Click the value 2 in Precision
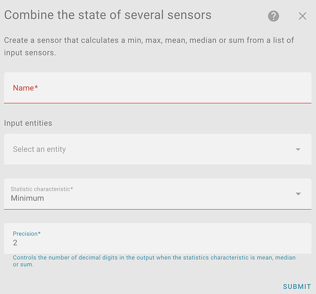316x294 pixels. (x=15, y=243)
